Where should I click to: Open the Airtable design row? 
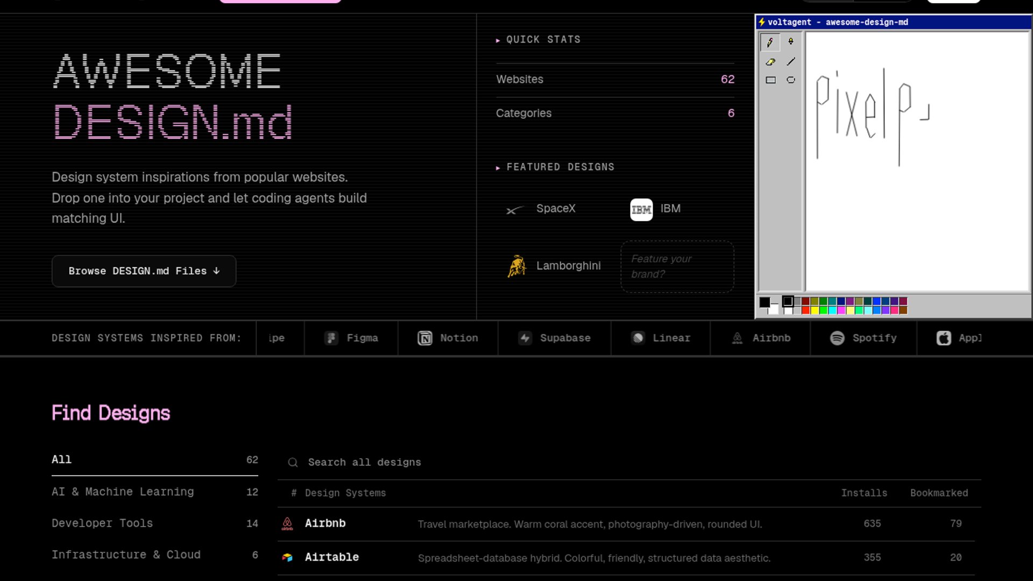331,557
